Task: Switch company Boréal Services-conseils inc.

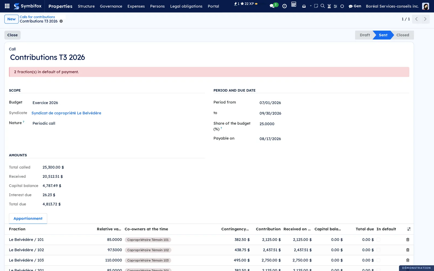Action: pyautogui.click(x=392, y=6)
